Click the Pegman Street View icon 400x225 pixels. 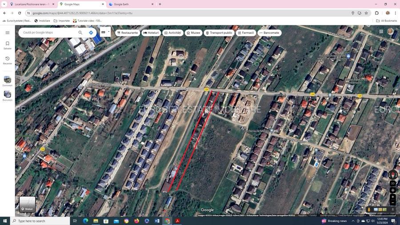point(369,209)
